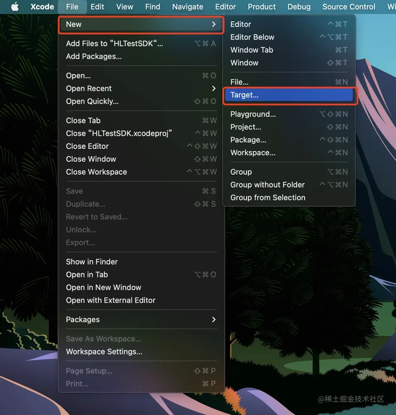Open the Product menu

[262, 7]
